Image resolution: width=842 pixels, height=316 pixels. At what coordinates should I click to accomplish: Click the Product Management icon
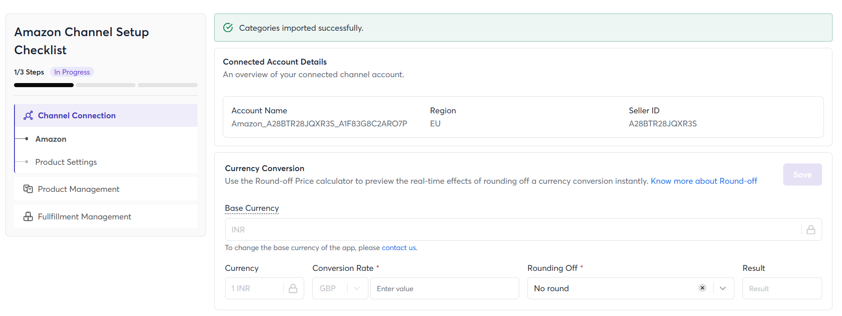coord(28,189)
